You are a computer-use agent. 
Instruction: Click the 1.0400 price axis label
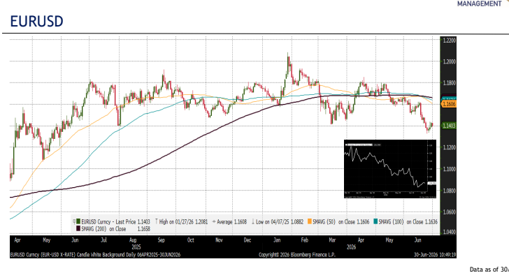point(450,232)
